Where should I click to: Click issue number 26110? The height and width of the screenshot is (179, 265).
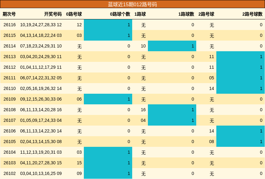pos(10,89)
